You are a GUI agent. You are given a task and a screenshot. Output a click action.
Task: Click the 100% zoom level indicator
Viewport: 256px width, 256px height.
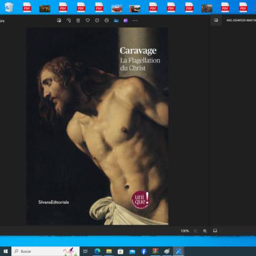pos(185,231)
